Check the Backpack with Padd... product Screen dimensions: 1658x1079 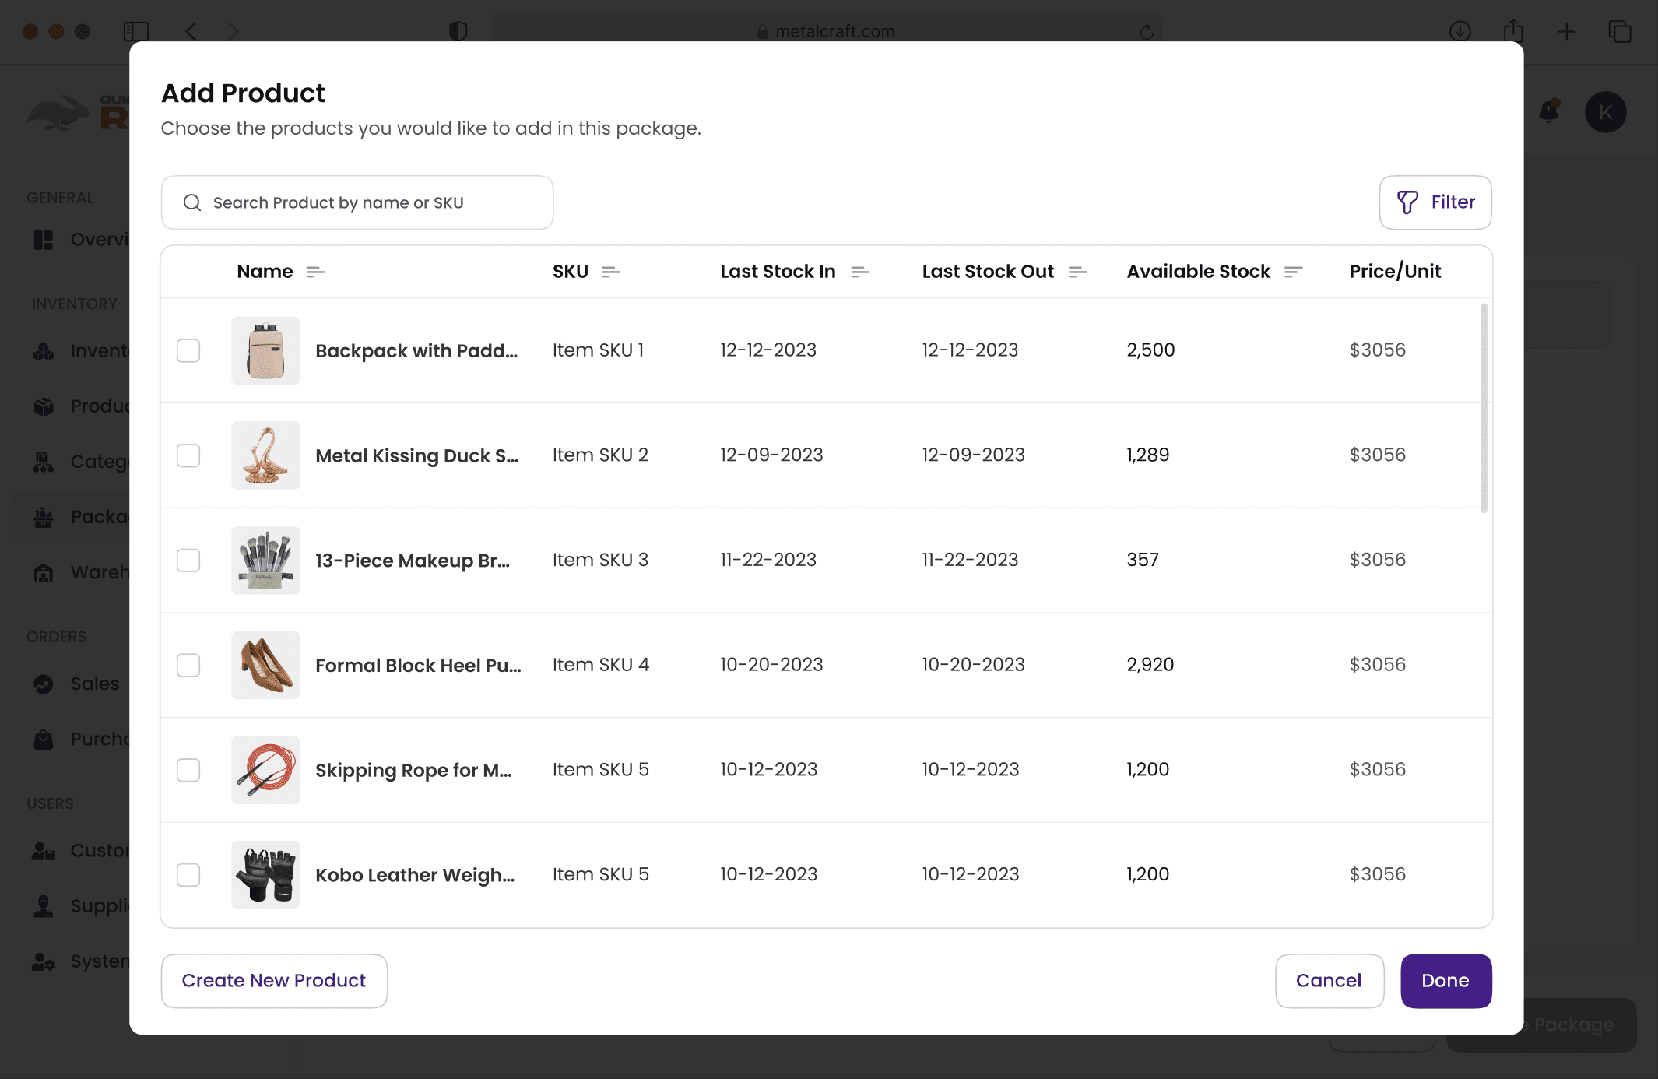188,350
